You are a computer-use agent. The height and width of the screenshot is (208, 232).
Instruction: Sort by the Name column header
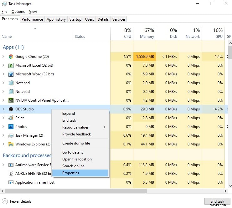click(x=36, y=33)
